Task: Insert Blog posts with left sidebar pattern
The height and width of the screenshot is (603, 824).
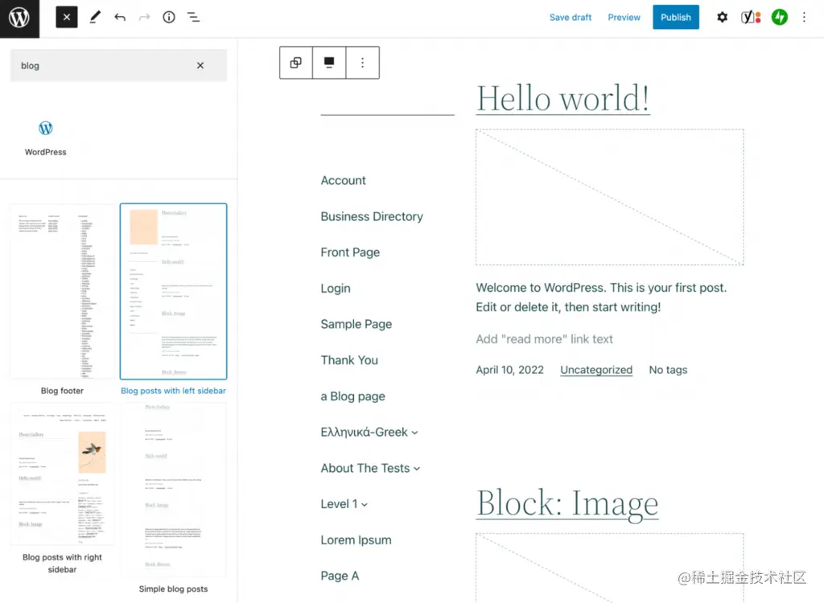Action: (x=174, y=300)
